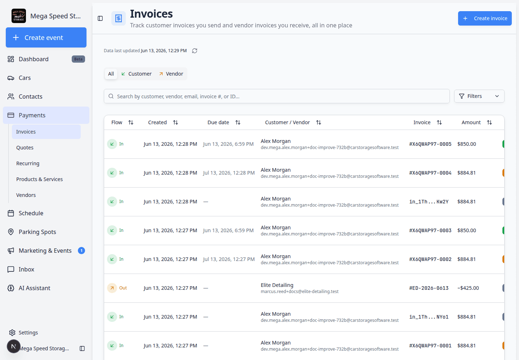This screenshot has height=360, width=519.
Task: Switch to the Vendor tab
Action: tap(171, 74)
